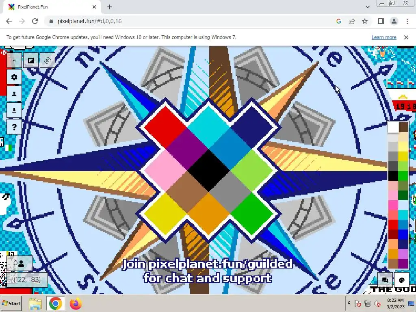Close the PixelPlanet.Fun tab

coord(94,7)
